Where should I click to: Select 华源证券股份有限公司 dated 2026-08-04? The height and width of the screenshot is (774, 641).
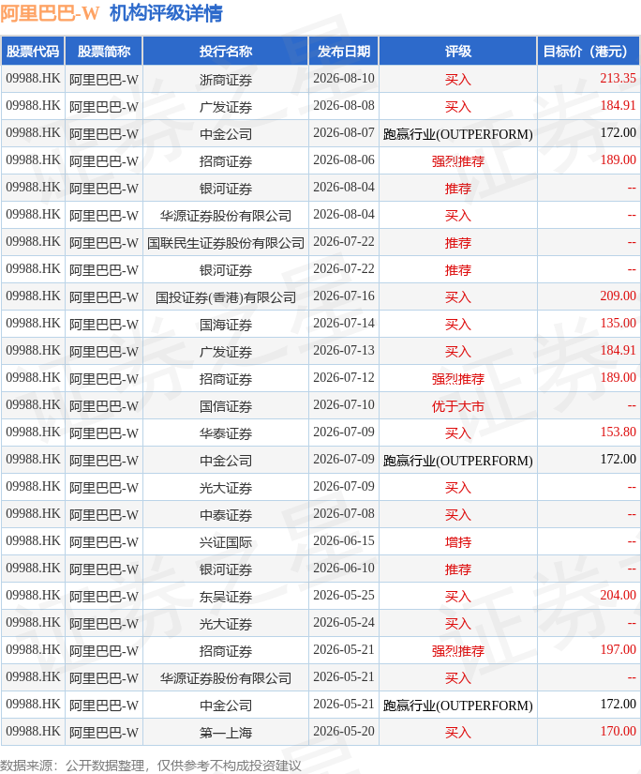tap(226, 215)
